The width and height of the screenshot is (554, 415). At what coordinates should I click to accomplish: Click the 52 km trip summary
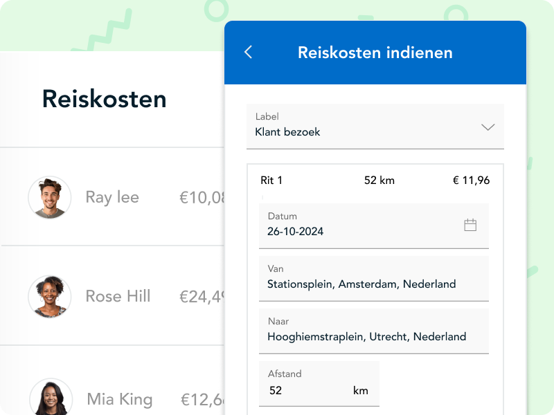click(379, 181)
